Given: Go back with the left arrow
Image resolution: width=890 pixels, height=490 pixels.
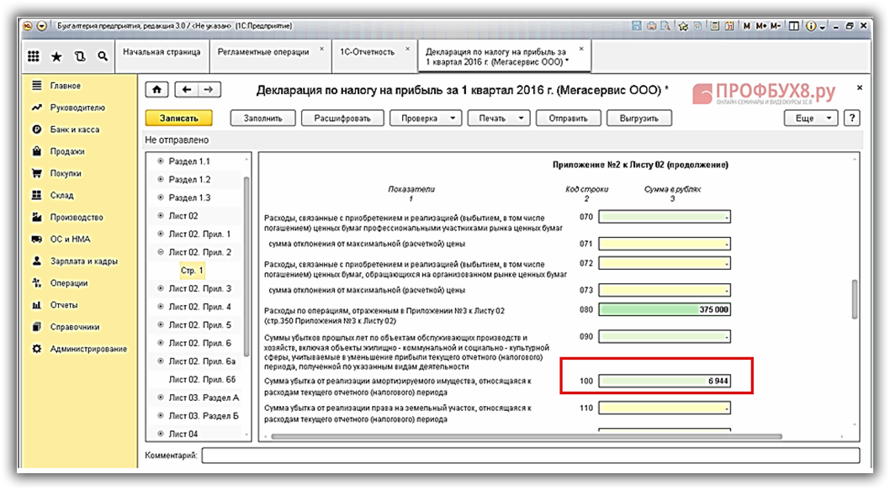Looking at the screenshot, I should pos(188,90).
